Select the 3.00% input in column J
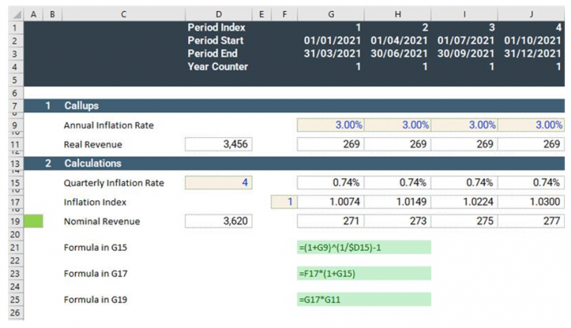Image resolution: width=571 pixels, height=328 pixels. point(532,125)
